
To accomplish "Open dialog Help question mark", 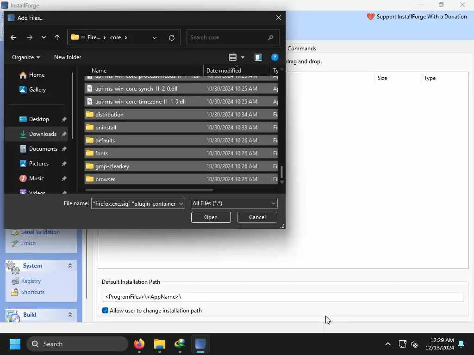I will coord(274,57).
